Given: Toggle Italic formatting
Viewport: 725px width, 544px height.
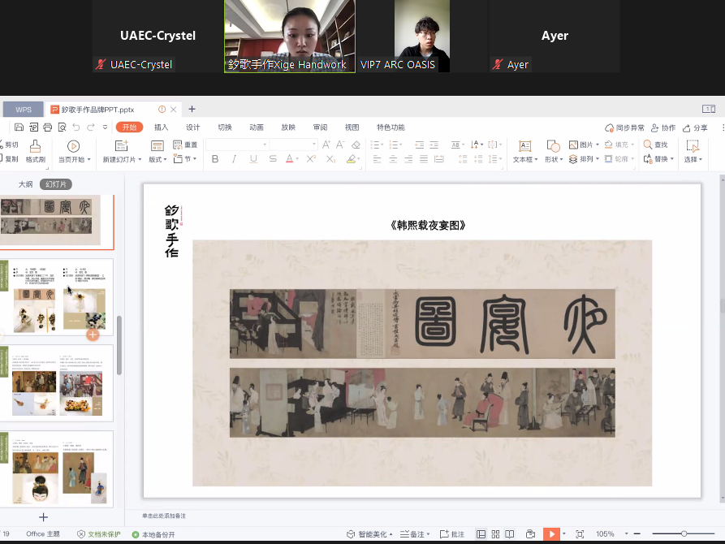Looking at the screenshot, I should pos(234,159).
